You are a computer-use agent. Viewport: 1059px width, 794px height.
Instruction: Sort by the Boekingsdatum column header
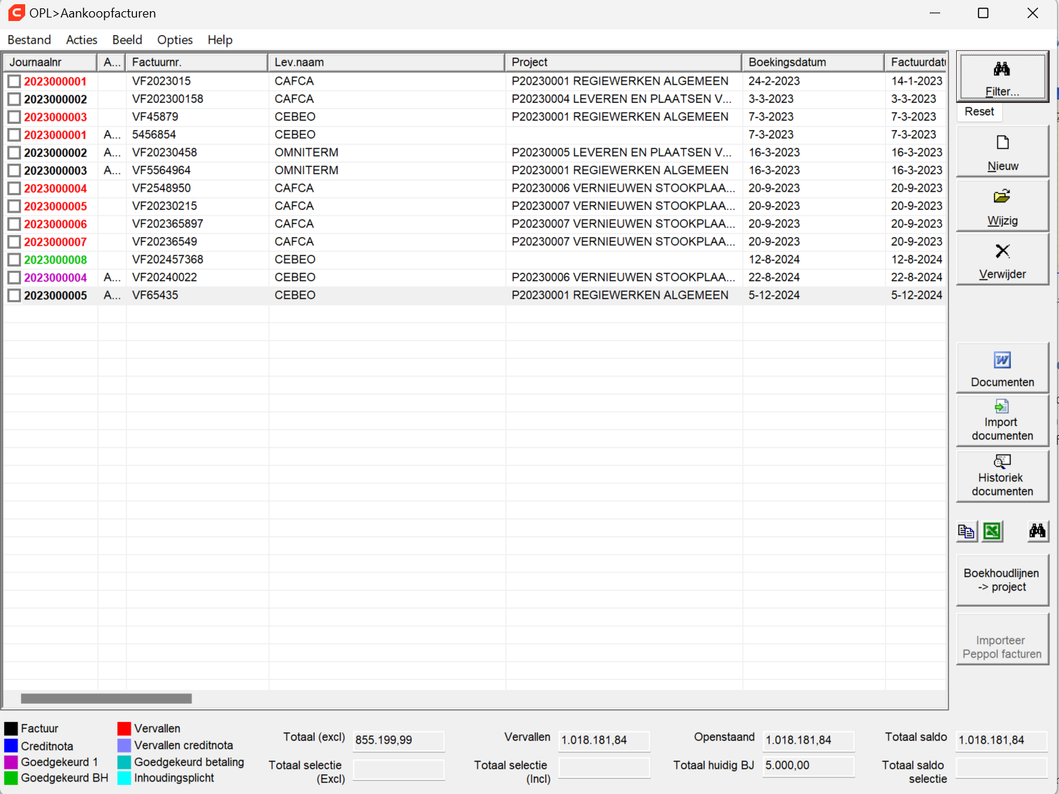pyautogui.click(x=814, y=62)
